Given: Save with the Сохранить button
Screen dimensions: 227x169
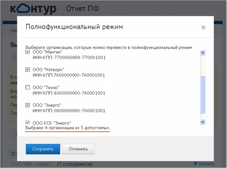Looking at the screenshot, I should [43, 149].
